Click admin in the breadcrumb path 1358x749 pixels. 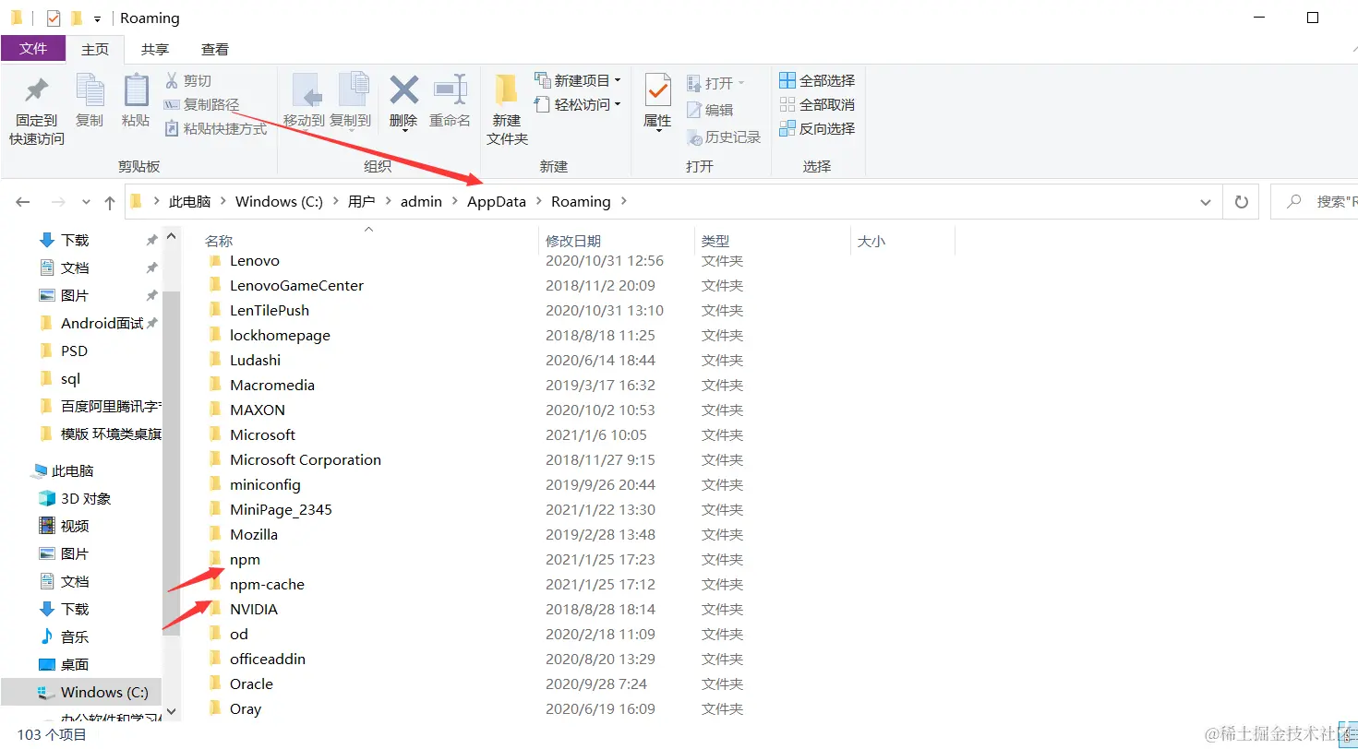tap(421, 201)
